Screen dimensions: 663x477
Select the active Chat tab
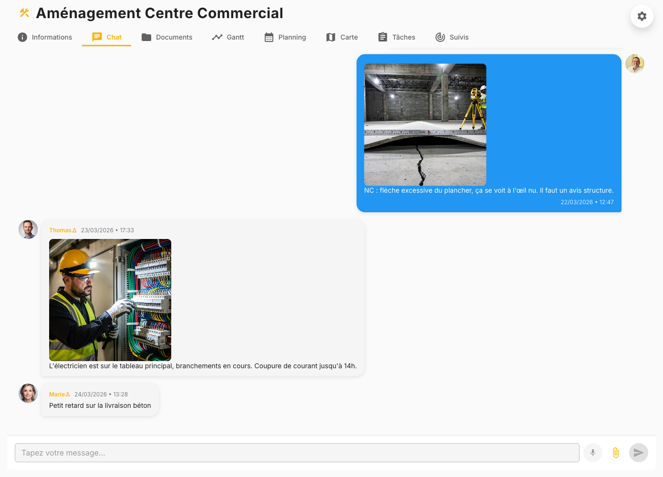pos(107,37)
